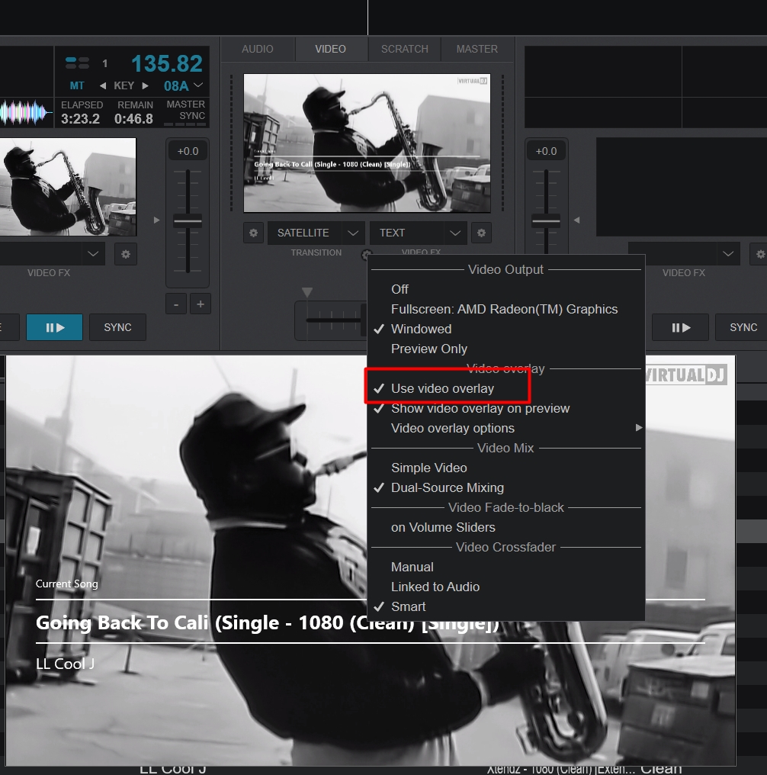767x775 pixels.
Task: Click the left deck SYNC button
Action: click(117, 327)
